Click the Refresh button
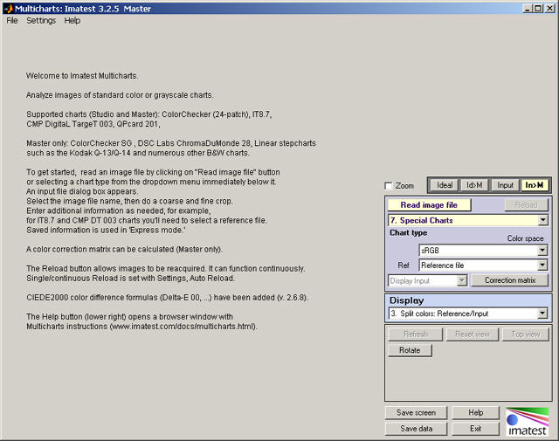 416,334
